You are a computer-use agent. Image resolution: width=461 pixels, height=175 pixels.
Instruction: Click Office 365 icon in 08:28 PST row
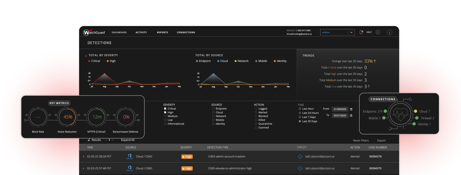point(129,156)
